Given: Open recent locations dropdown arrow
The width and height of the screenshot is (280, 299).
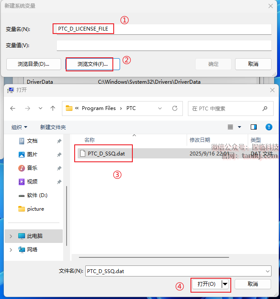Looking at the screenshot, I should point(40,108).
